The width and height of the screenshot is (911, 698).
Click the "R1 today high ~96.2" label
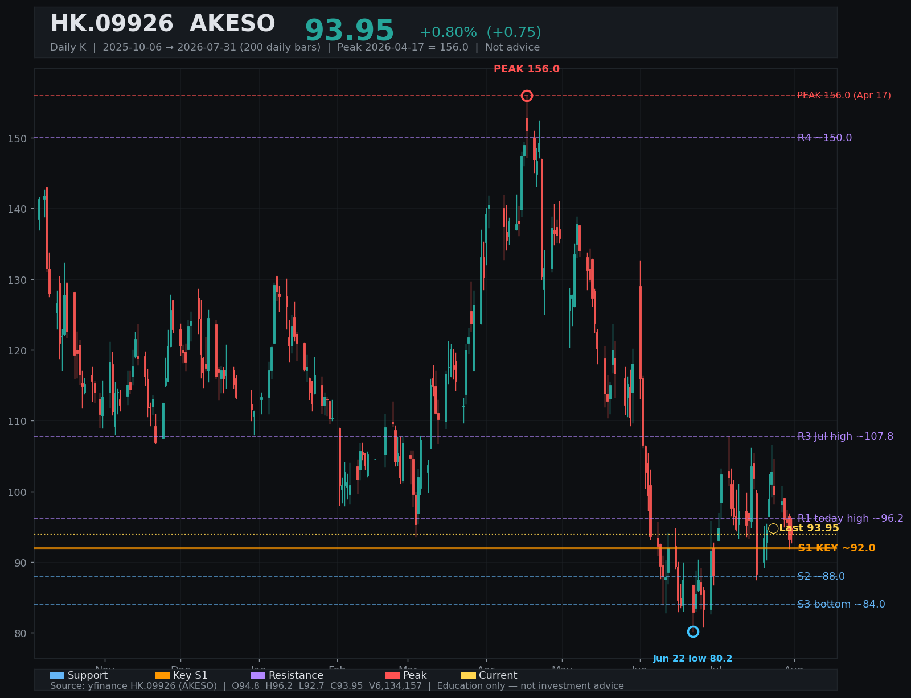(850, 518)
